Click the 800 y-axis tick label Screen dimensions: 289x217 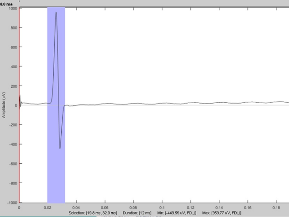click(14, 28)
